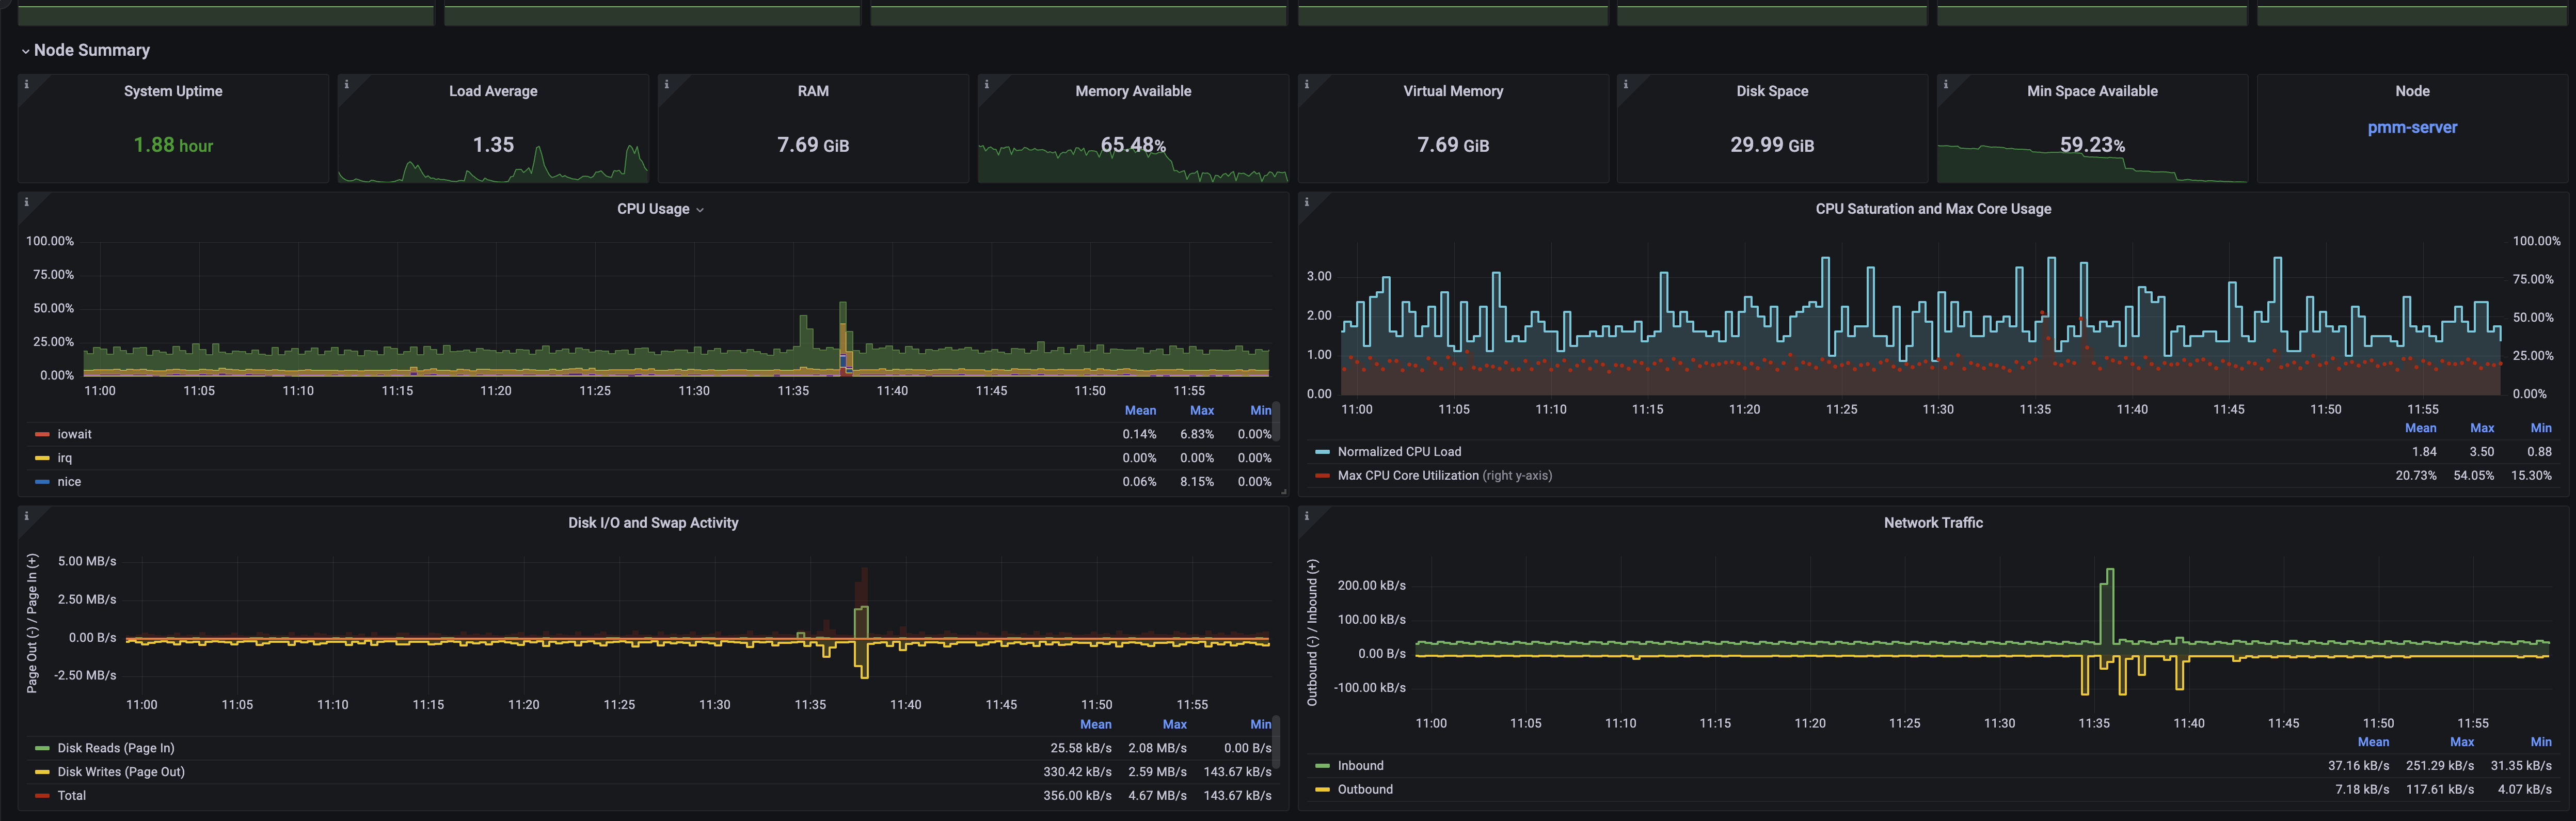The image size is (2576, 821).
Task: Click info icon on RAM panel
Action: click(x=667, y=85)
